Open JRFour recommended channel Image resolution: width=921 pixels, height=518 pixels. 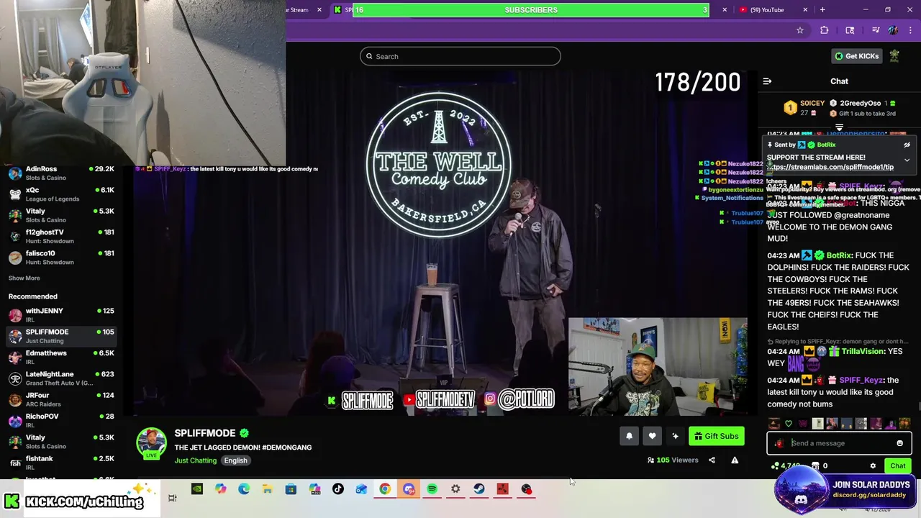click(60, 399)
